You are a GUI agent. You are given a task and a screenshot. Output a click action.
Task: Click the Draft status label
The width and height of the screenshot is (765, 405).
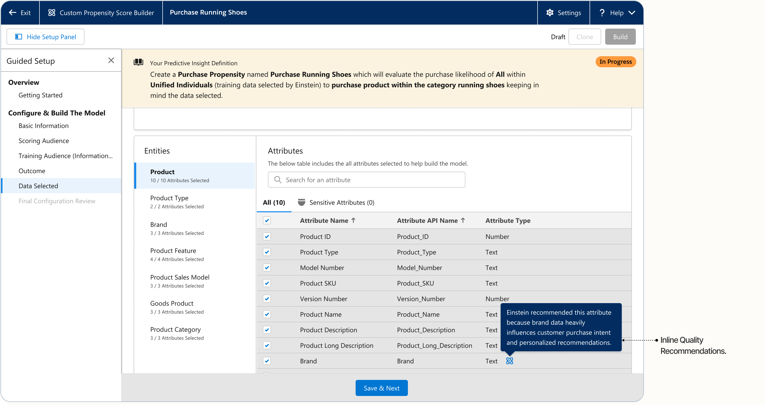(558, 37)
